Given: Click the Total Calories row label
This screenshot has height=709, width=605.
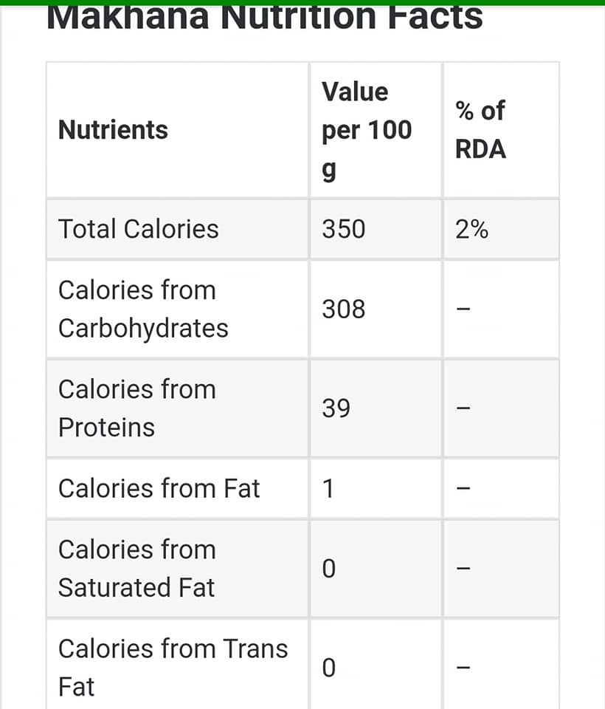Looking at the screenshot, I should pos(138,229).
